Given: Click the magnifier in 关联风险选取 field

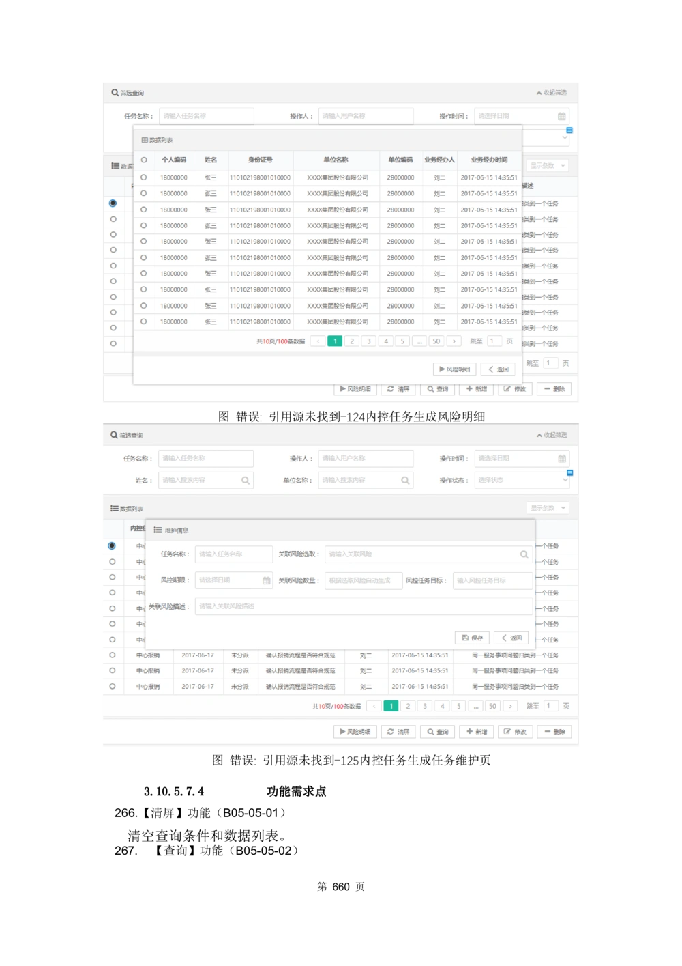Looking at the screenshot, I should tap(524, 554).
